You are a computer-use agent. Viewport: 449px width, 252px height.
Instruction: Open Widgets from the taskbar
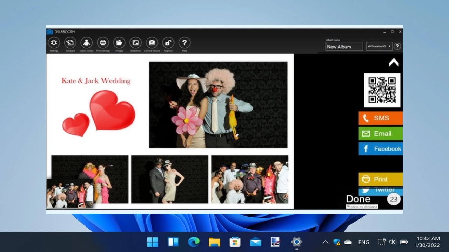click(173, 242)
